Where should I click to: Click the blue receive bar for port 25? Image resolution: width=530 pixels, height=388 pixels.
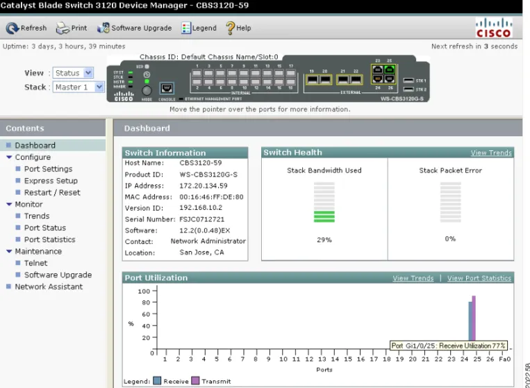coord(470,321)
